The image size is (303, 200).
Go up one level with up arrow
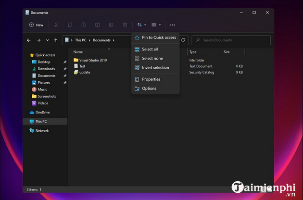click(x=56, y=40)
